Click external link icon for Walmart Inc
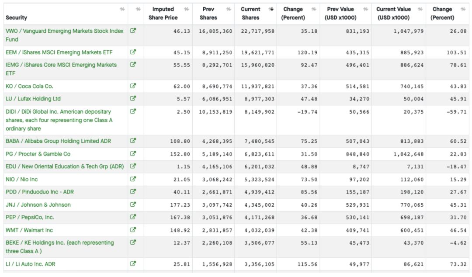The image size is (472, 277). [133, 230]
